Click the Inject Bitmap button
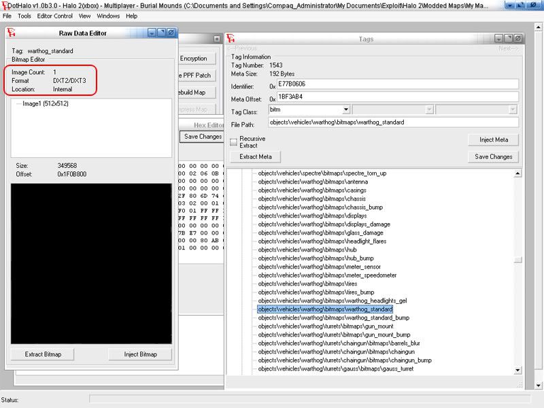 point(140,354)
